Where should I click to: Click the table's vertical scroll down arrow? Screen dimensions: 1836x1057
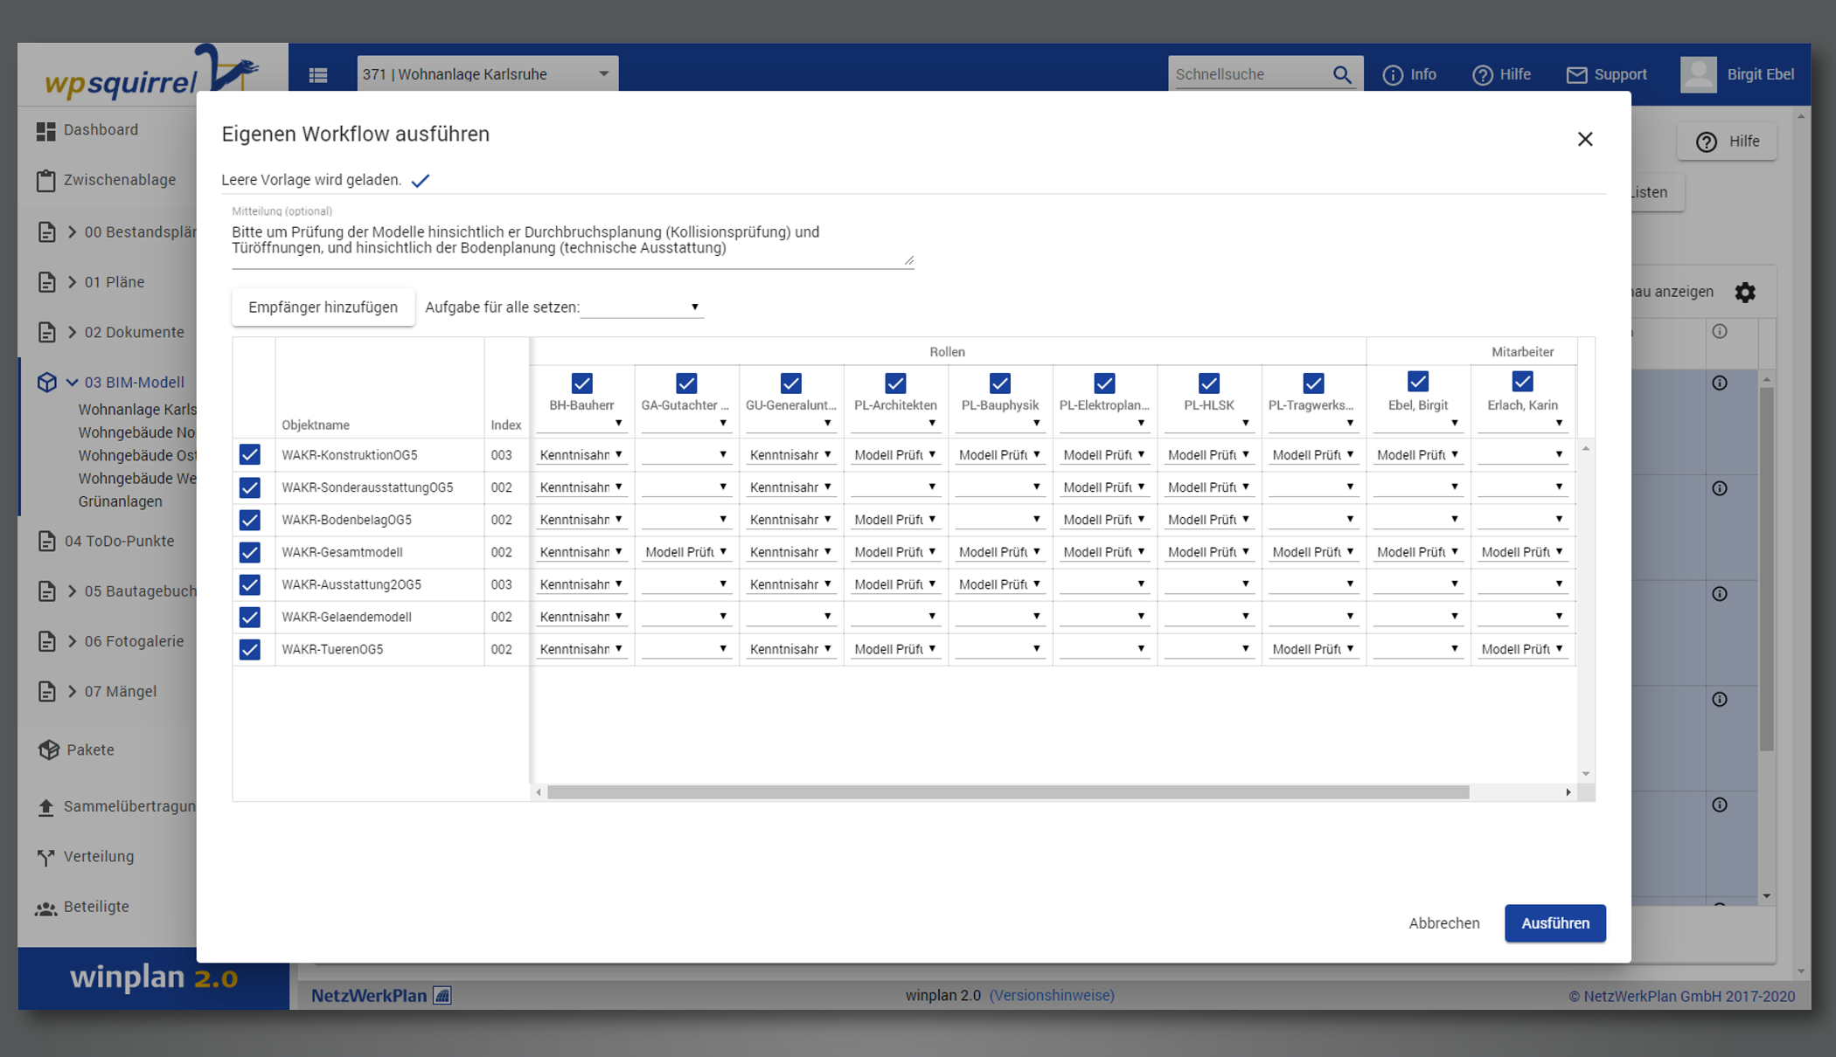coord(1586,774)
